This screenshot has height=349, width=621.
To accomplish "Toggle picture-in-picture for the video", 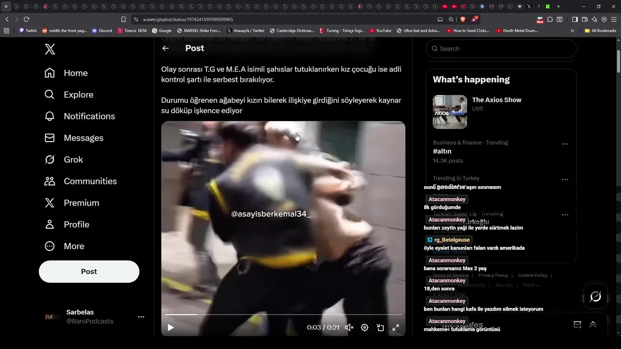I will click(x=380, y=328).
